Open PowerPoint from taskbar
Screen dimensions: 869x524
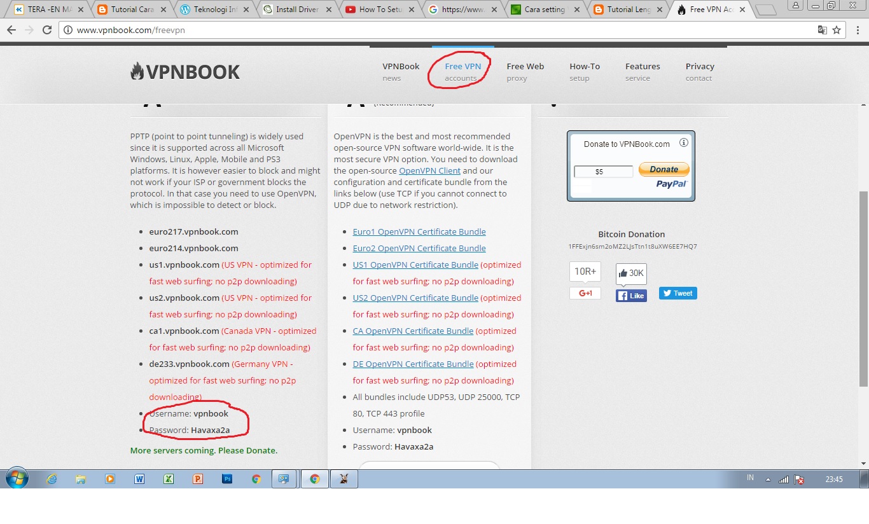[198, 479]
